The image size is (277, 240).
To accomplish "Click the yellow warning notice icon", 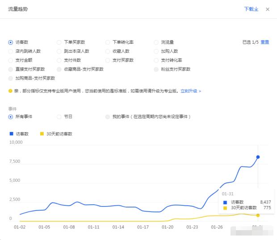I will [x=10, y=91].
